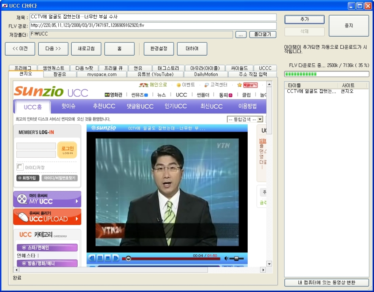Viewport: 374px width, 292px height.
Task: Click the browser vertical scrollbar down arrow
Action: point(269,264)
